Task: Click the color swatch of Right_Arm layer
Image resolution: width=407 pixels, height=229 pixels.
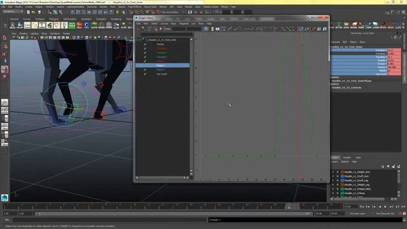Action: pyautogui.click(x=342, y=172)
